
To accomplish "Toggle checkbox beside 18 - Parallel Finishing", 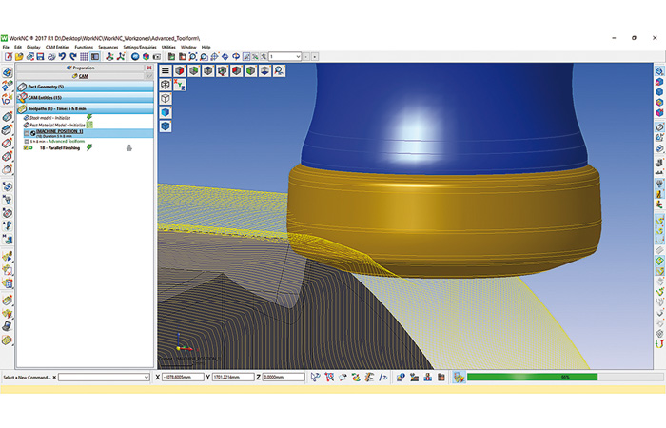I will coord(26,147).
